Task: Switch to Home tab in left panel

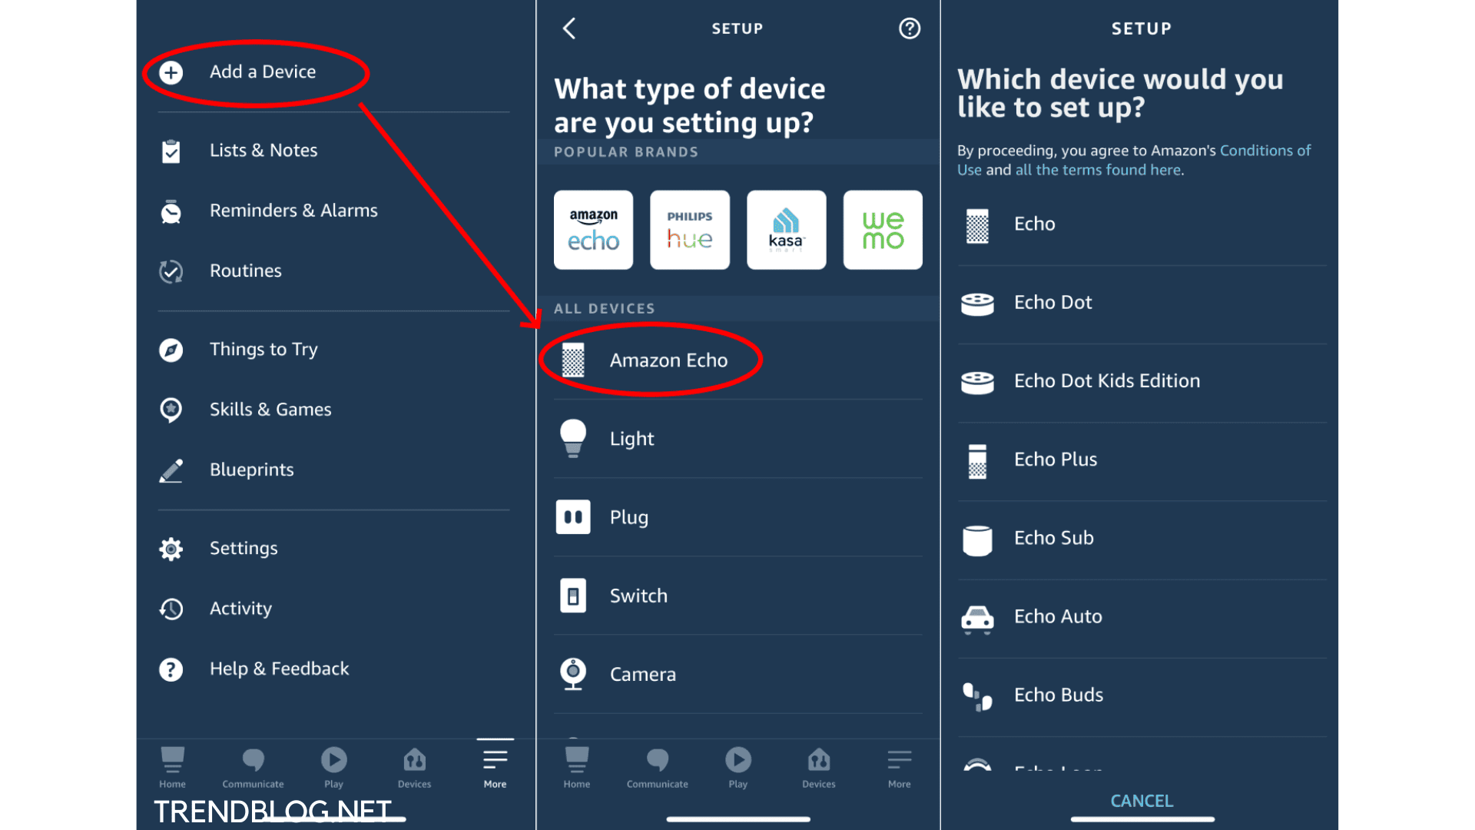Action: pos(172,767)
